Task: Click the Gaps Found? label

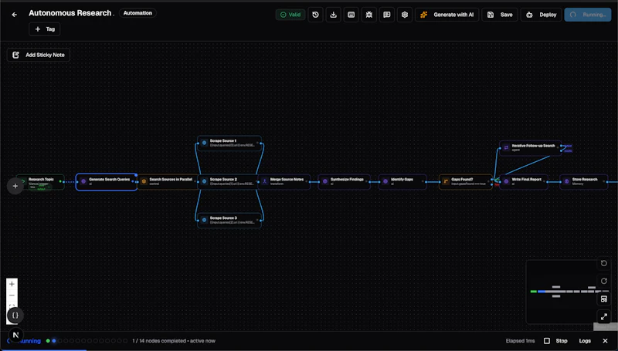Action: [462, 179]
